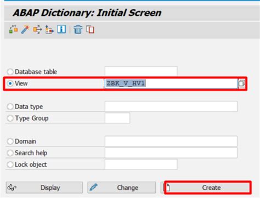The width and height of the screenshot is (260, 198).
Task: Focus the View name field ZBK_V_HV1
Action: (171, 83)
